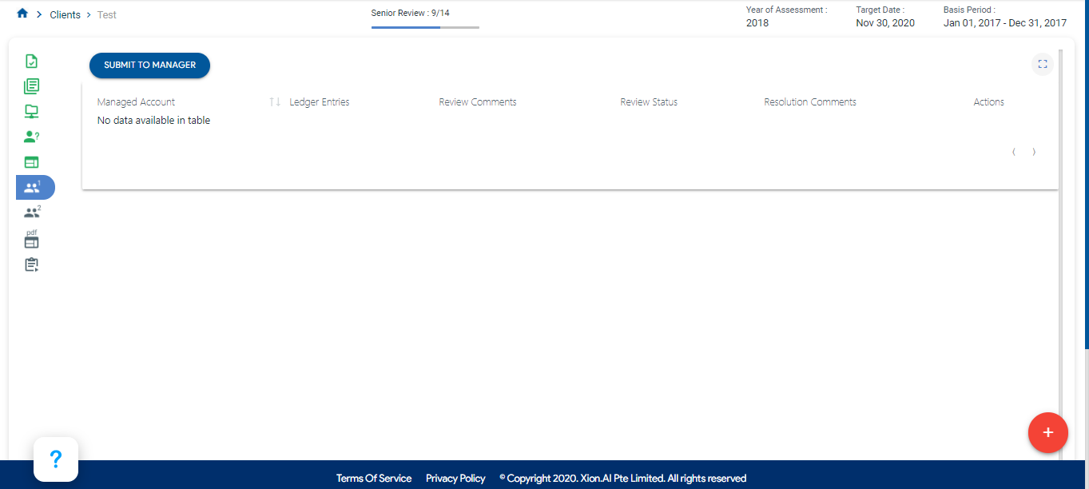Go to home via house icon

coord(22,14)
